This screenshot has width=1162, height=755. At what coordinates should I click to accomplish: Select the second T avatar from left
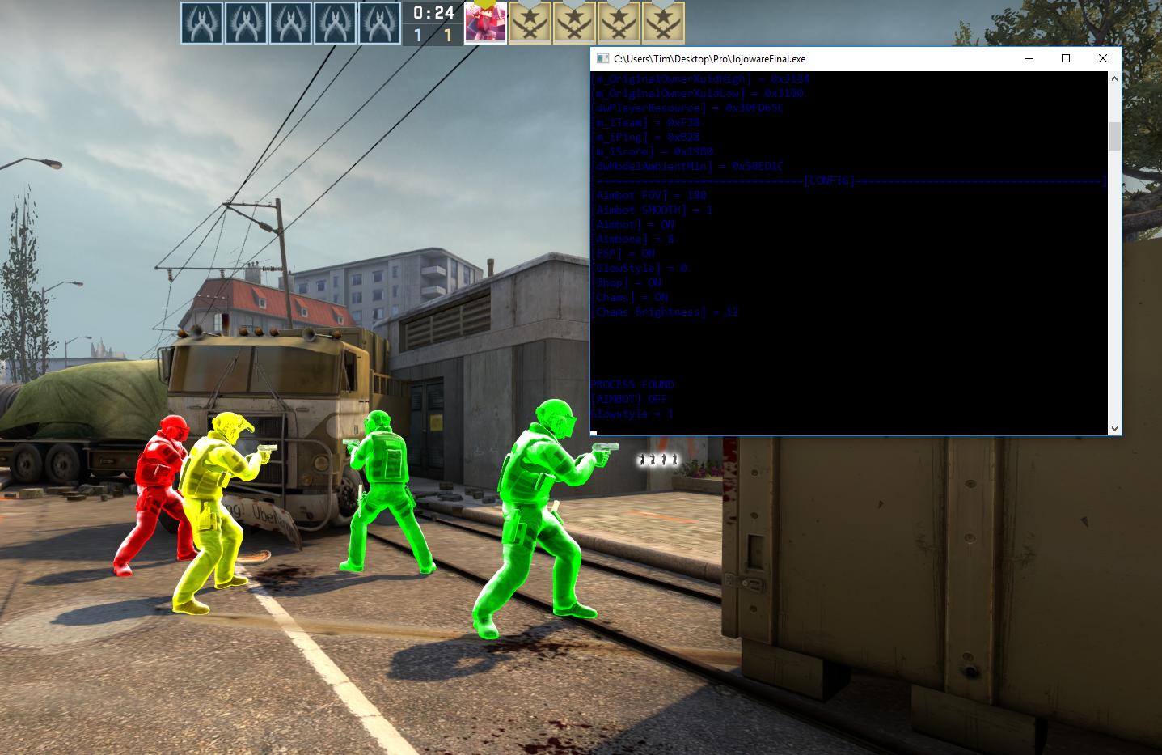point(574,22)
